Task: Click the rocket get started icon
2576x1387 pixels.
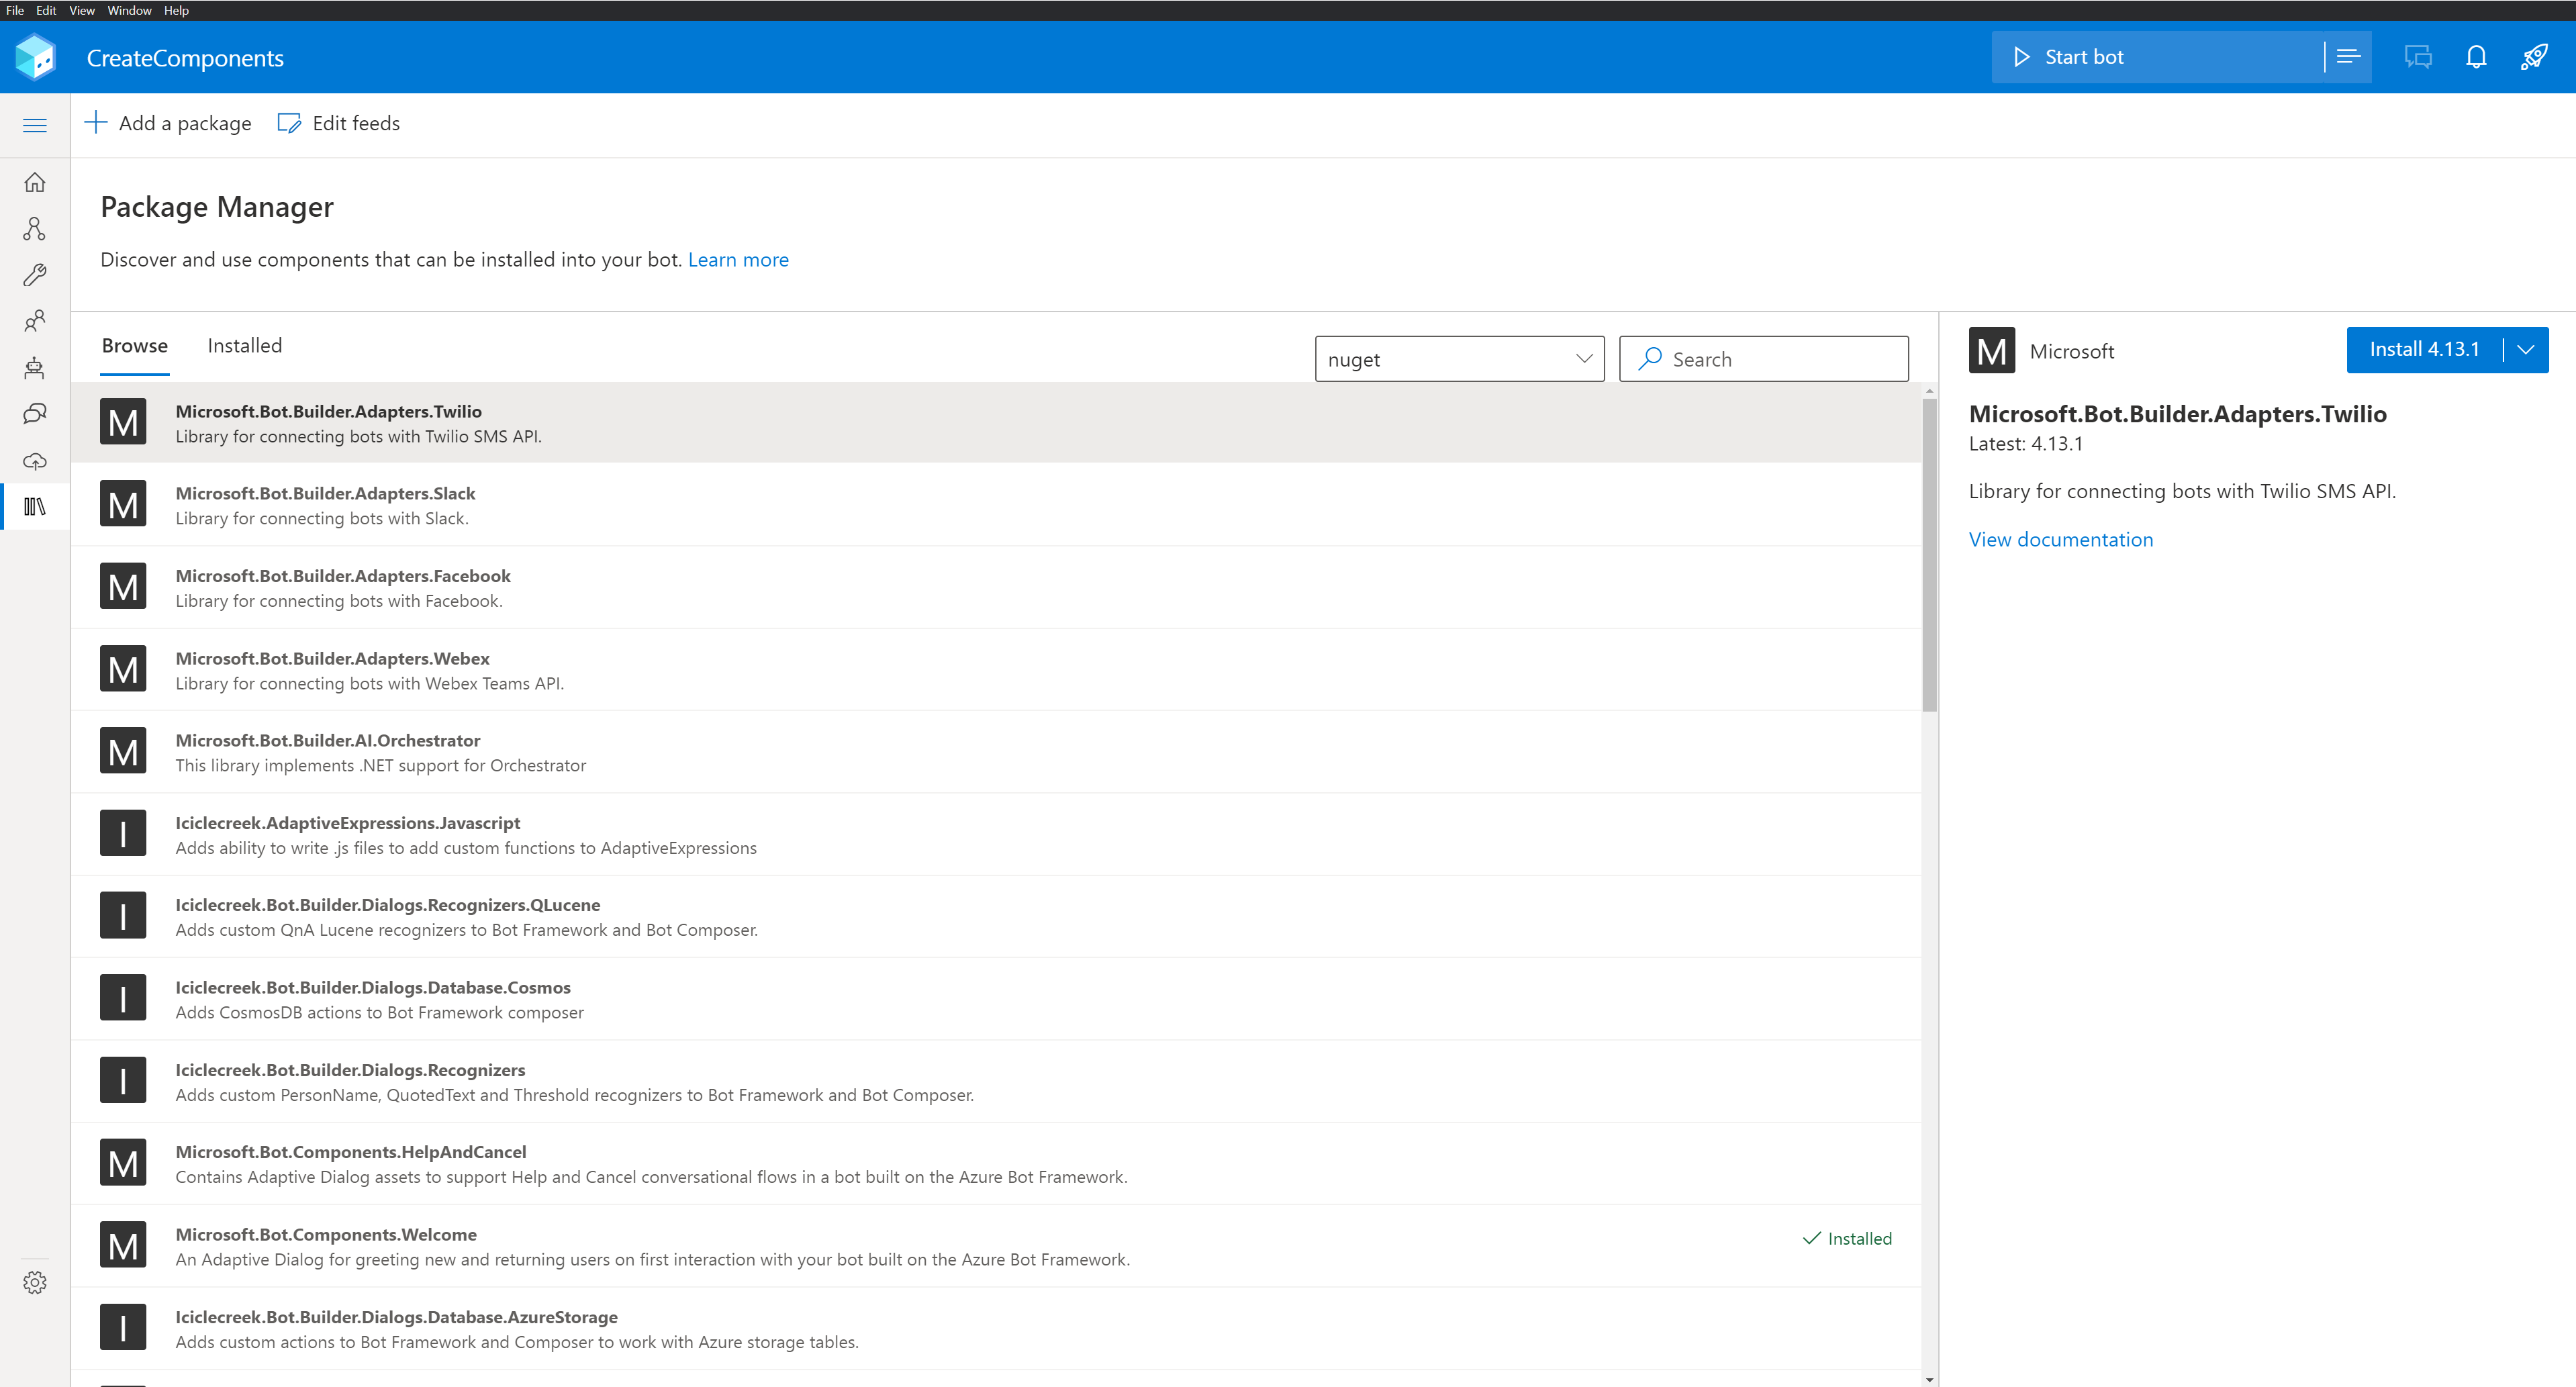Action: [x=2533, y=57]
